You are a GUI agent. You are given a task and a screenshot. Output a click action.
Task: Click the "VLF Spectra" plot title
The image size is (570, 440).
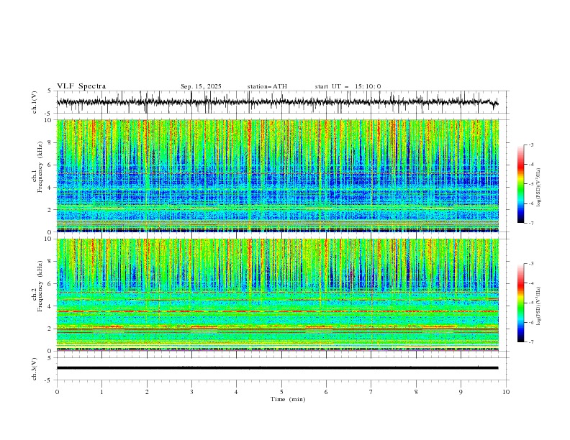pyautogui.click(x=81, y=86)
